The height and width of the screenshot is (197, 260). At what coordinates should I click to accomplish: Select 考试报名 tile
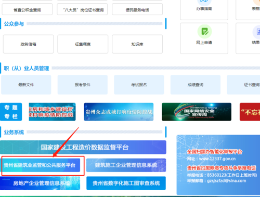139,85
